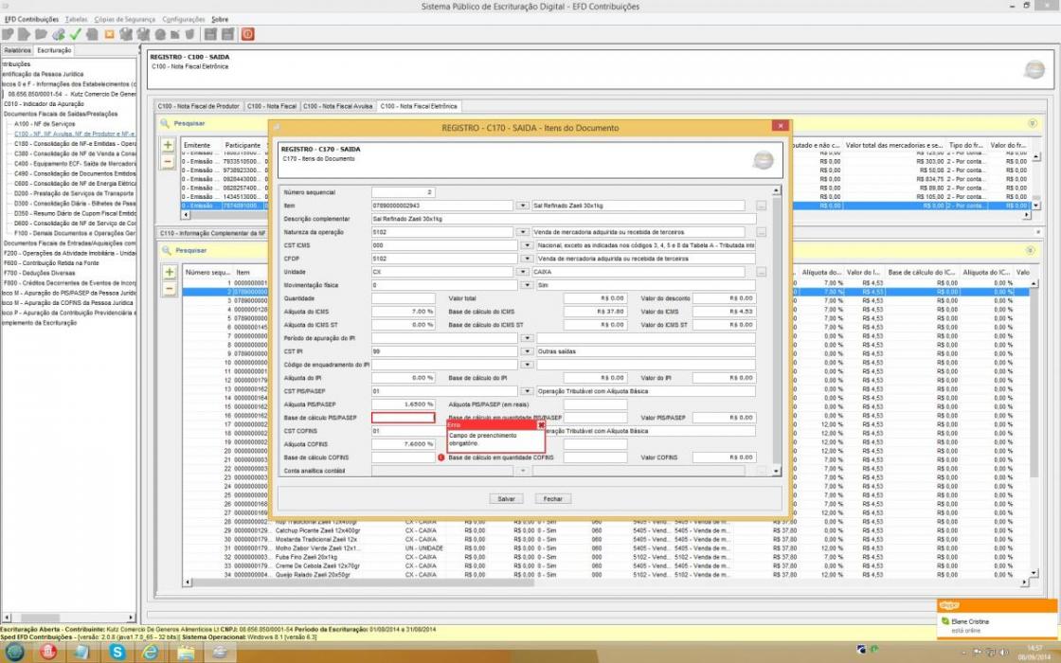Click the red power exit icon in toolbar
This screenshot has width=1061, height=663.
247,34
